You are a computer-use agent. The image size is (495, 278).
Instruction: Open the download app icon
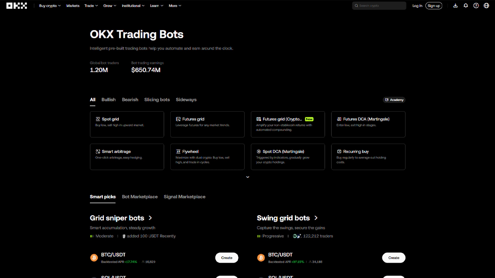[x=455, y=6]
